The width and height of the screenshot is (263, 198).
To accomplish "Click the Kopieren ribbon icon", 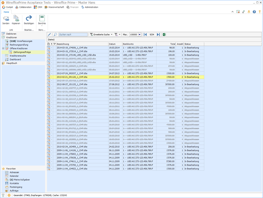I will coord(16,19).
